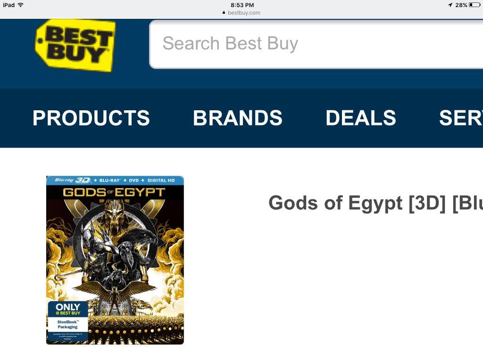
Task: Tap the Wi-Fi icon in status bar
Action: coord(21,5)
